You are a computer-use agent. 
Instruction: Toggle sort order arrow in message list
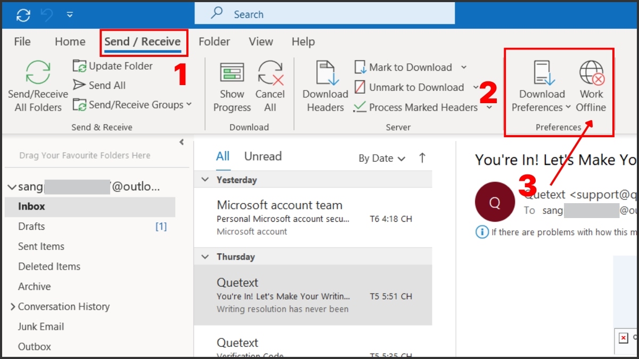coord(422,158)
